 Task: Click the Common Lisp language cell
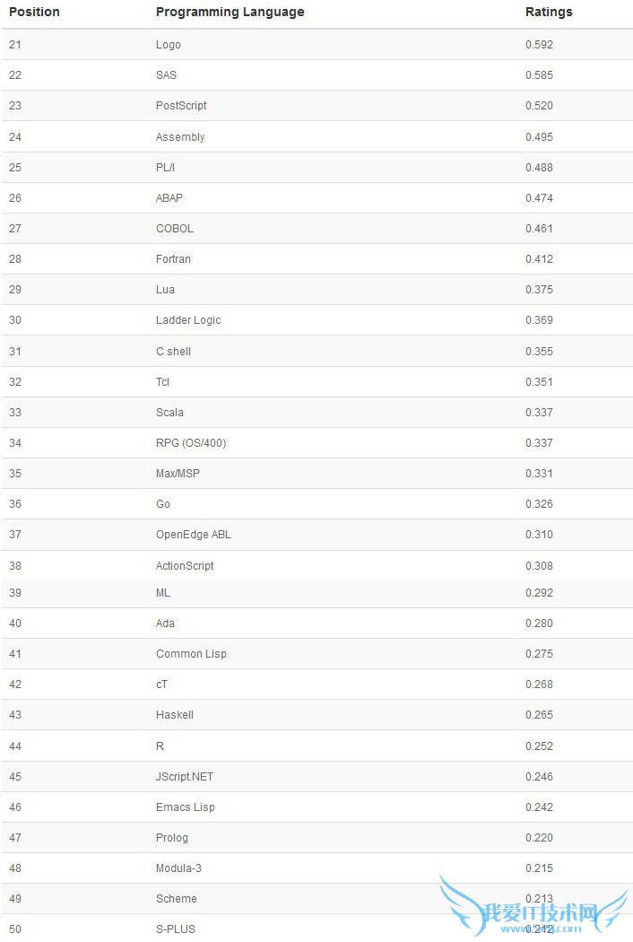pos(191,654)
